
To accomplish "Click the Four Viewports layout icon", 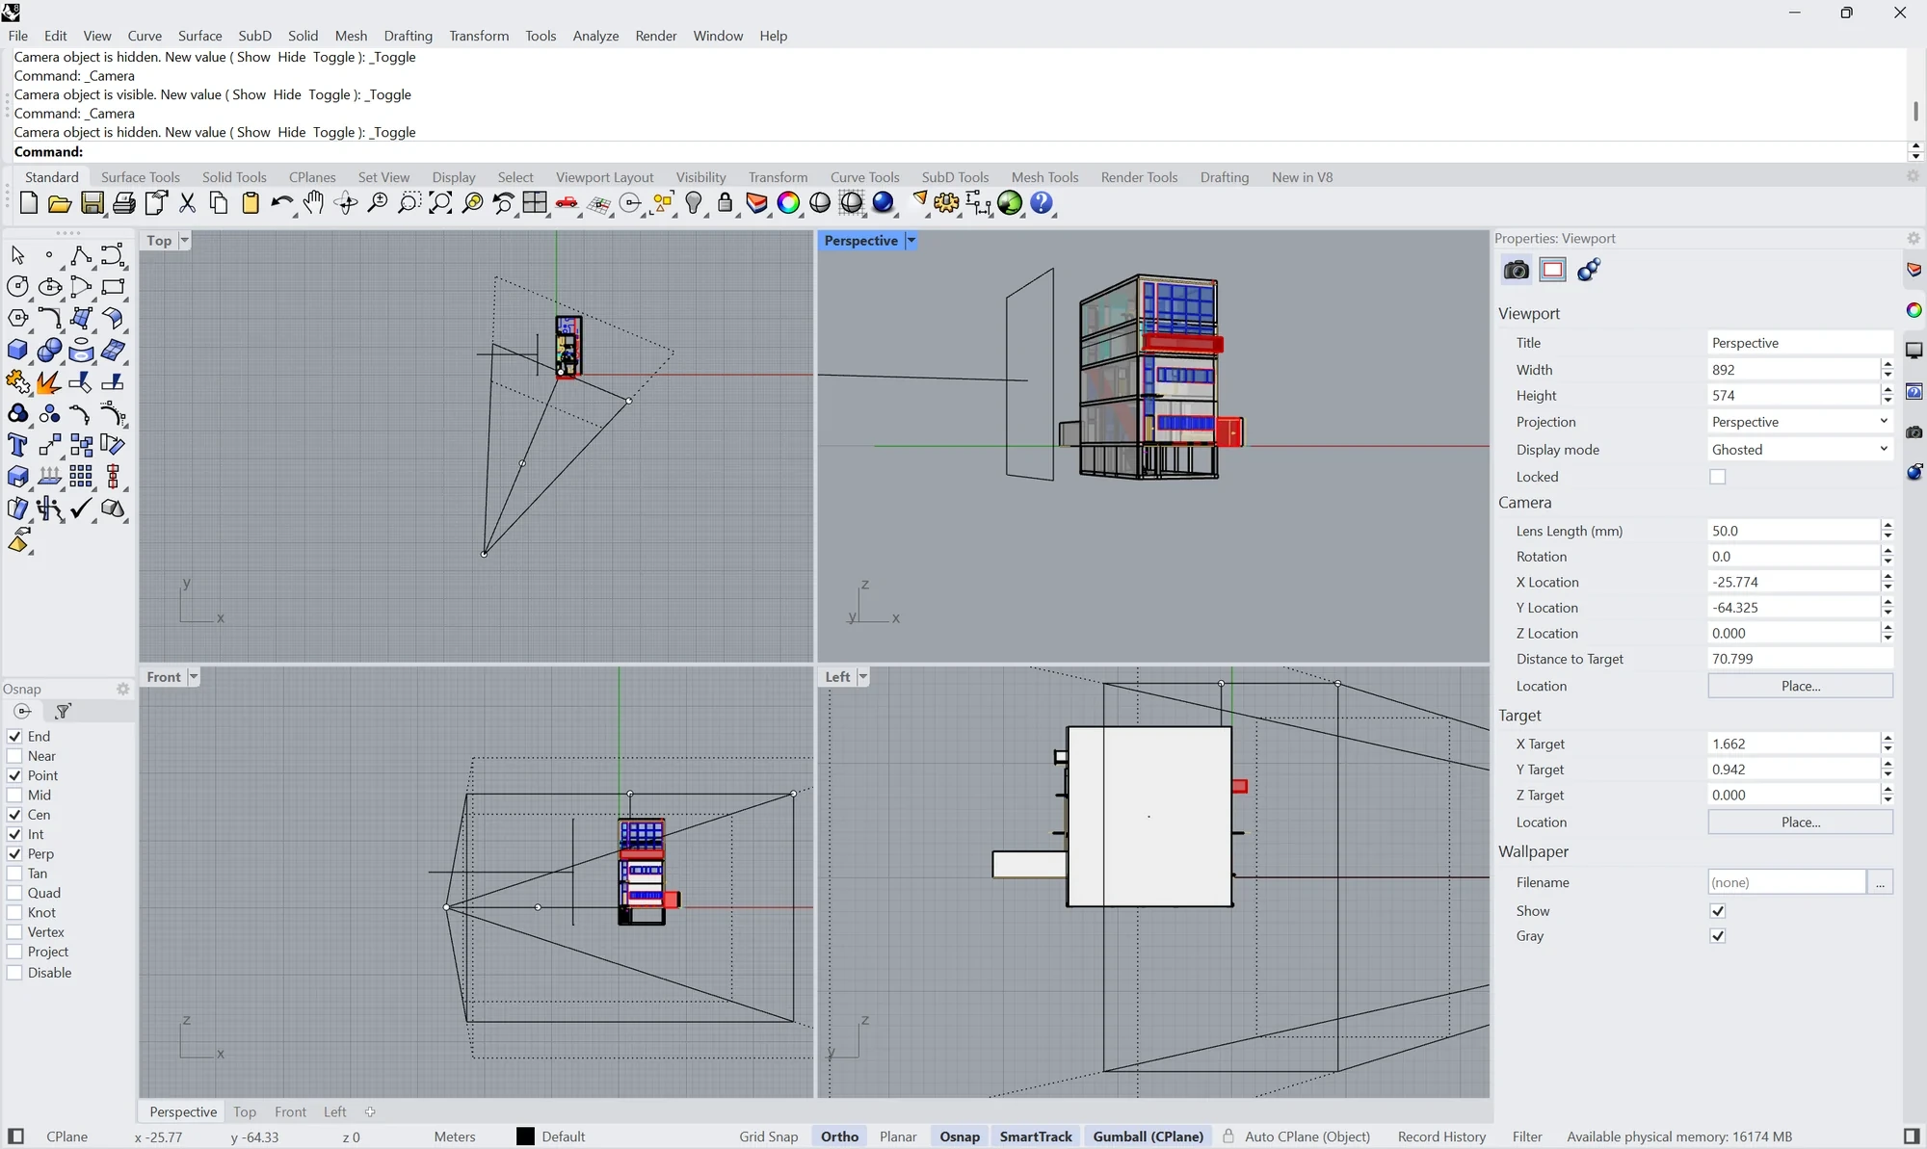I will pyautogui.click(x=535, y=203).
